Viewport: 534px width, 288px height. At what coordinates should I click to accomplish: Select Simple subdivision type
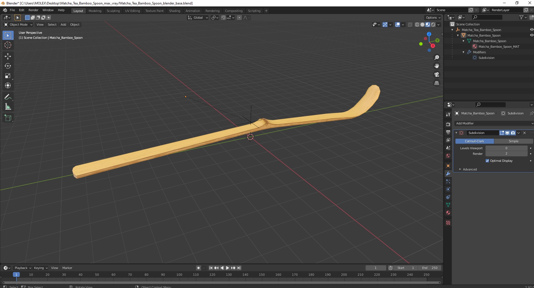click(x=513, y=141)
